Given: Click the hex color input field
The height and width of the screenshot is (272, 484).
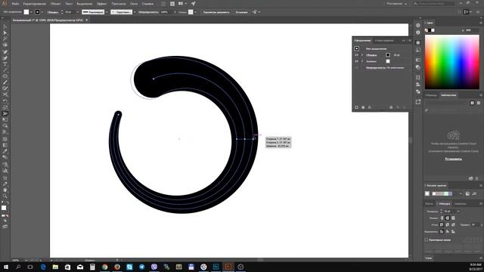Looking at the screenshot, I should (x=472, y=30).
